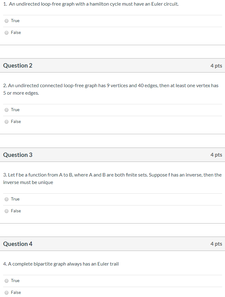The width and height of the screenshot is (225, 297).
Task: Choose False radio button for Question 2
Action: click(x=7, y=122)
